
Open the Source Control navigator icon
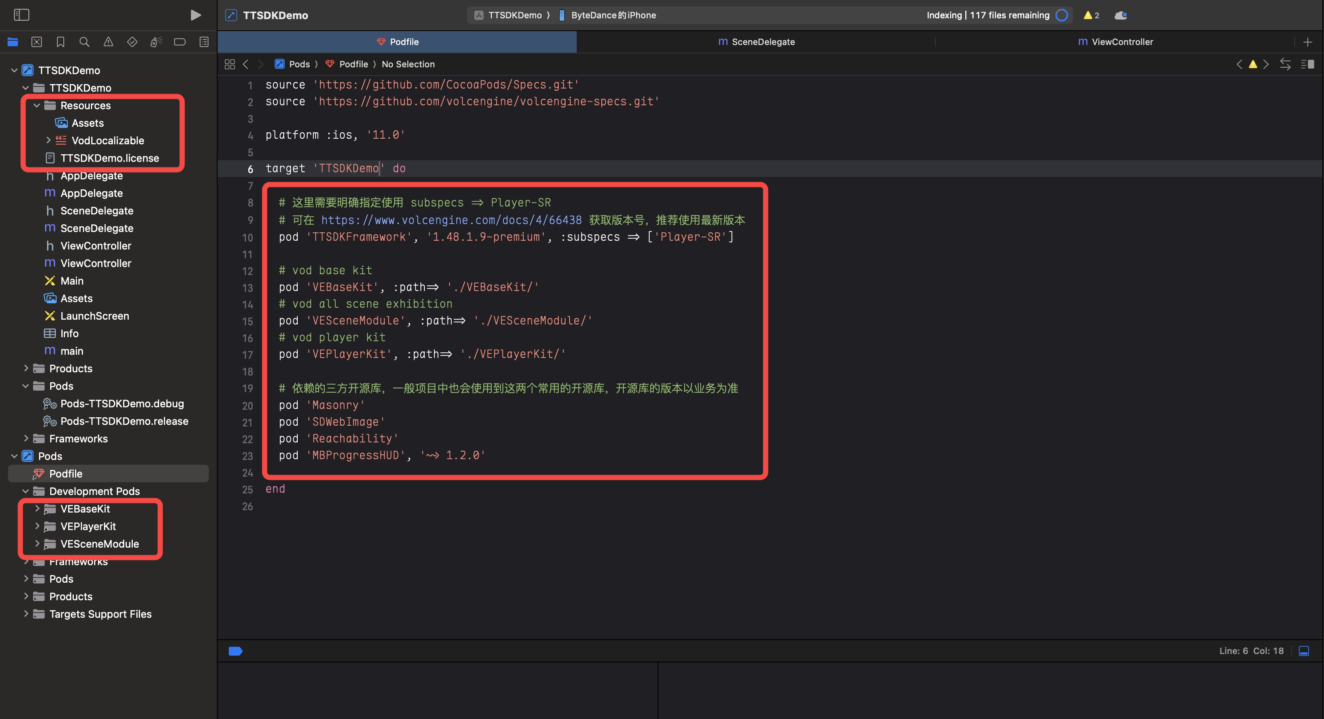click(37, 42)
